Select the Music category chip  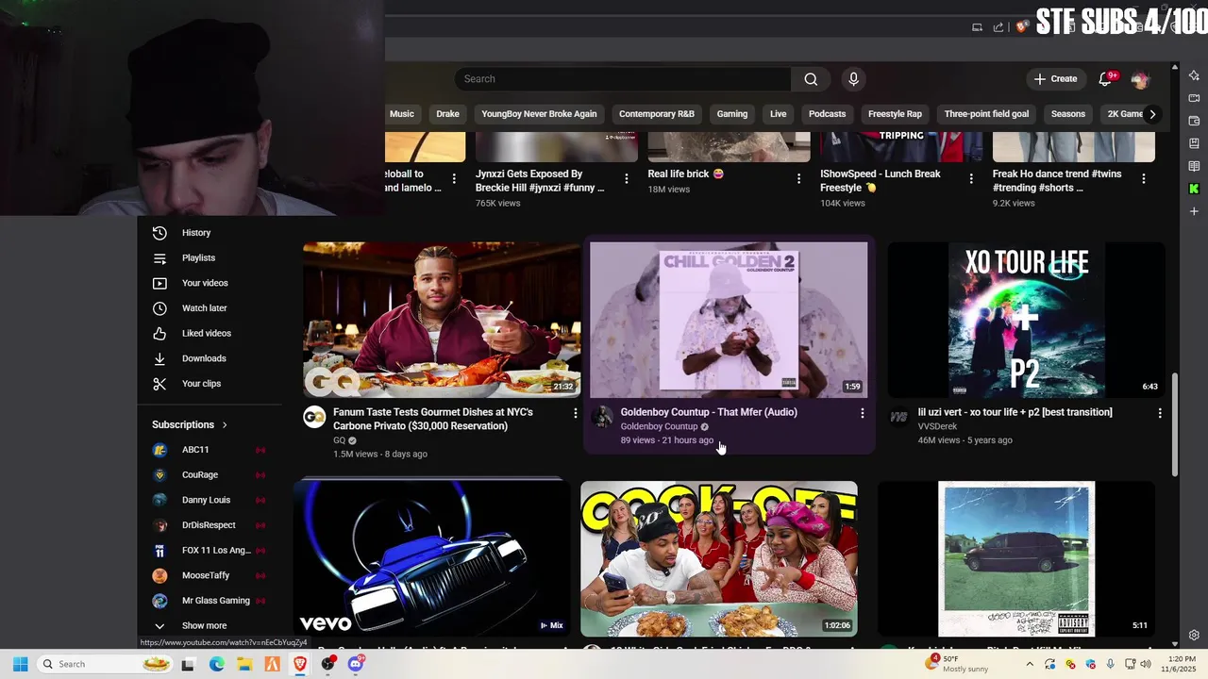tap(401, 114)
